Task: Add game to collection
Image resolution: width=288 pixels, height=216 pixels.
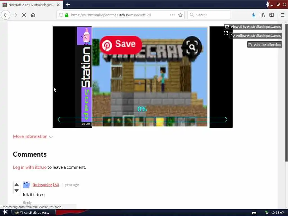Action: click(x=264, y=45)
